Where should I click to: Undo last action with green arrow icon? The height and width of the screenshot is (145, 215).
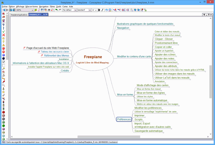pyautogui.click(x=56, y=10)
